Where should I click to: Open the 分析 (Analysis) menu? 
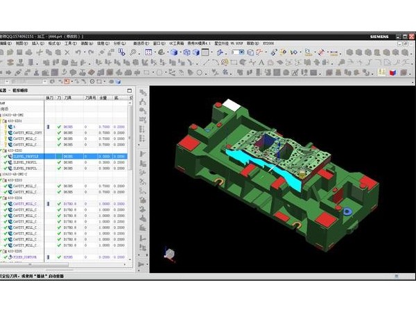tap(116, 43)
